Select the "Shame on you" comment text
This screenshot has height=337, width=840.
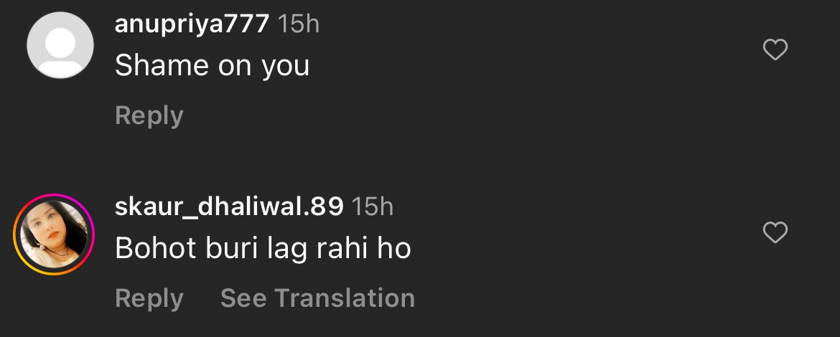(x=212, y=67)
